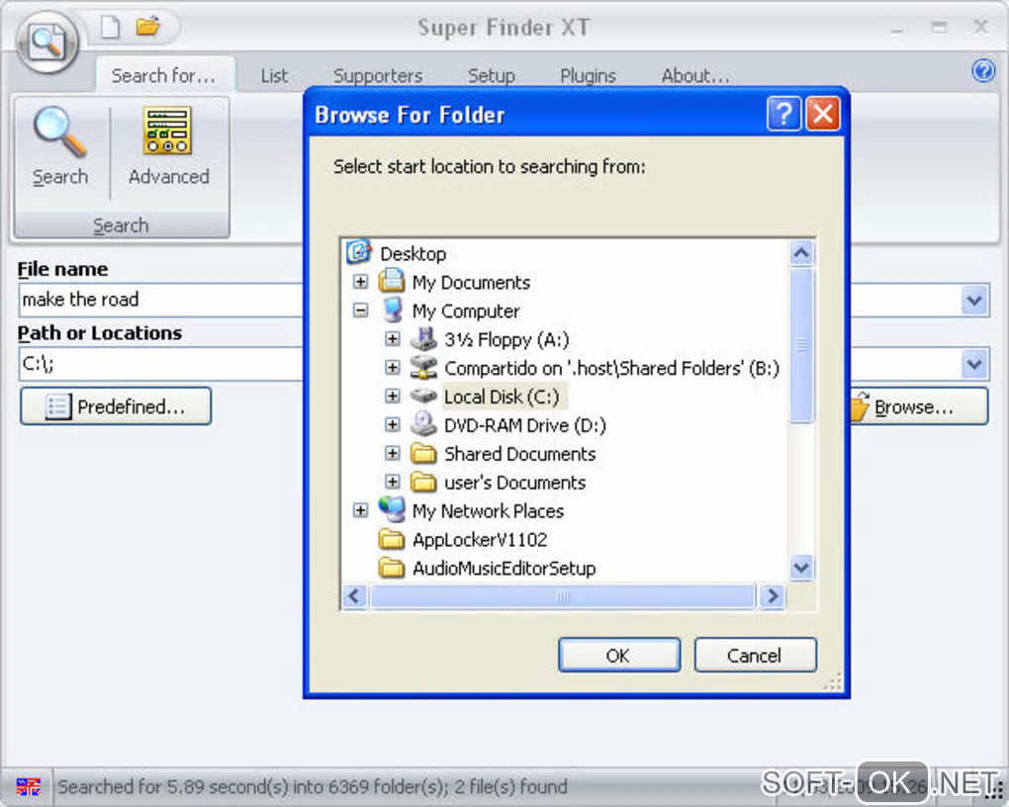Screen dimensions: 1009x807
Task: Expand the Local Disk (C:) node
Action: tap(393, 396)
